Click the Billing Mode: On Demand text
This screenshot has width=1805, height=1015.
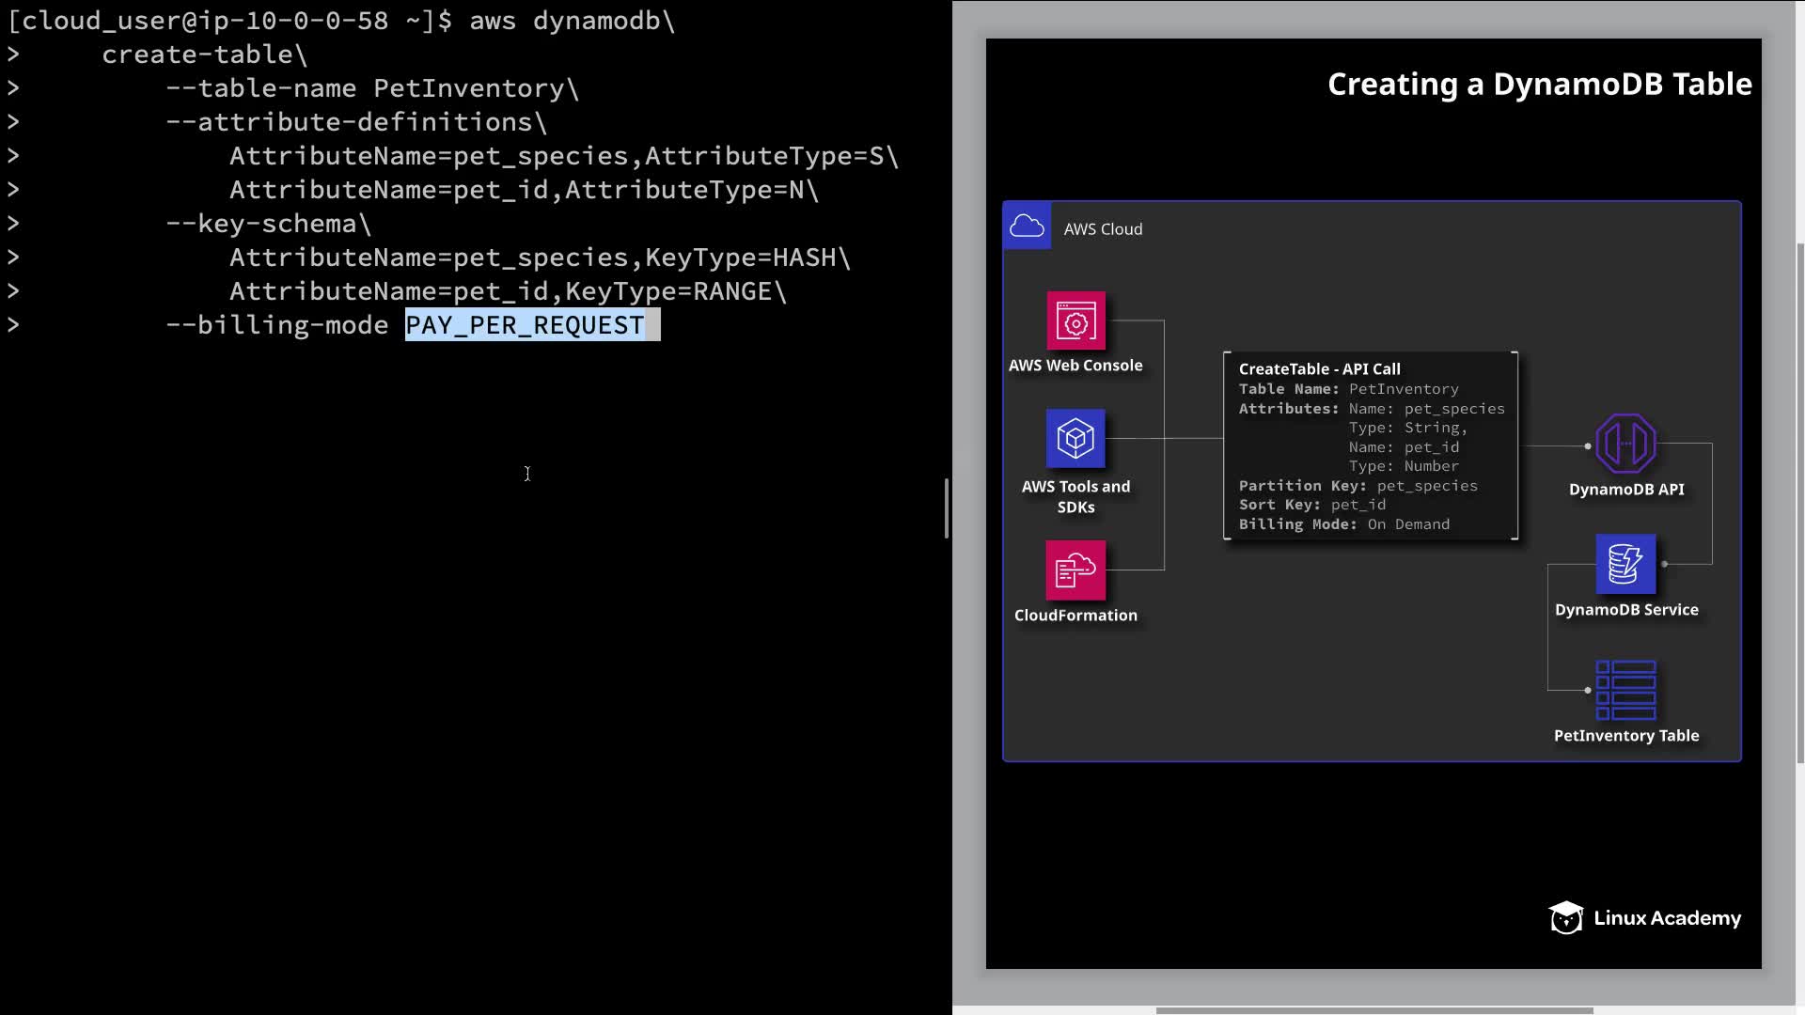pos(1343,524)
